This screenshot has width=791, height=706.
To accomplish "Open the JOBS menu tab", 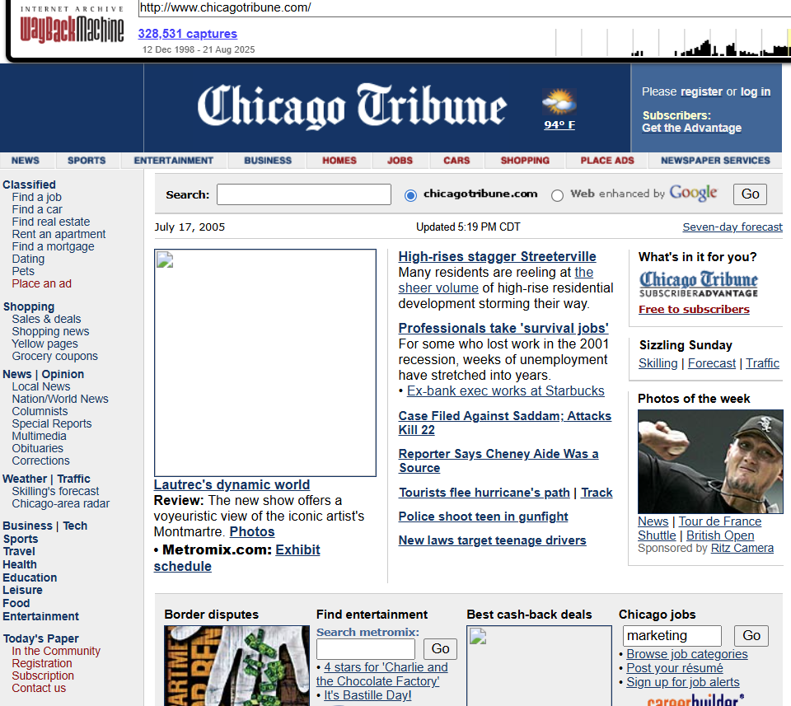I will [x=400, y=161].
